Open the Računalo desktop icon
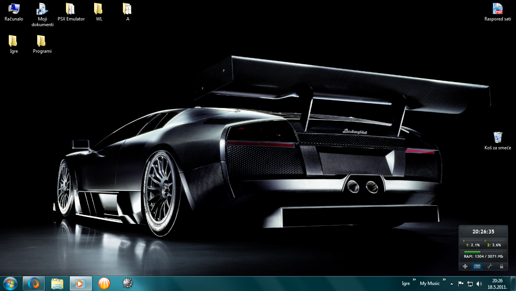The width and height of the screenshot is (516, 291). tap(14, 12)
